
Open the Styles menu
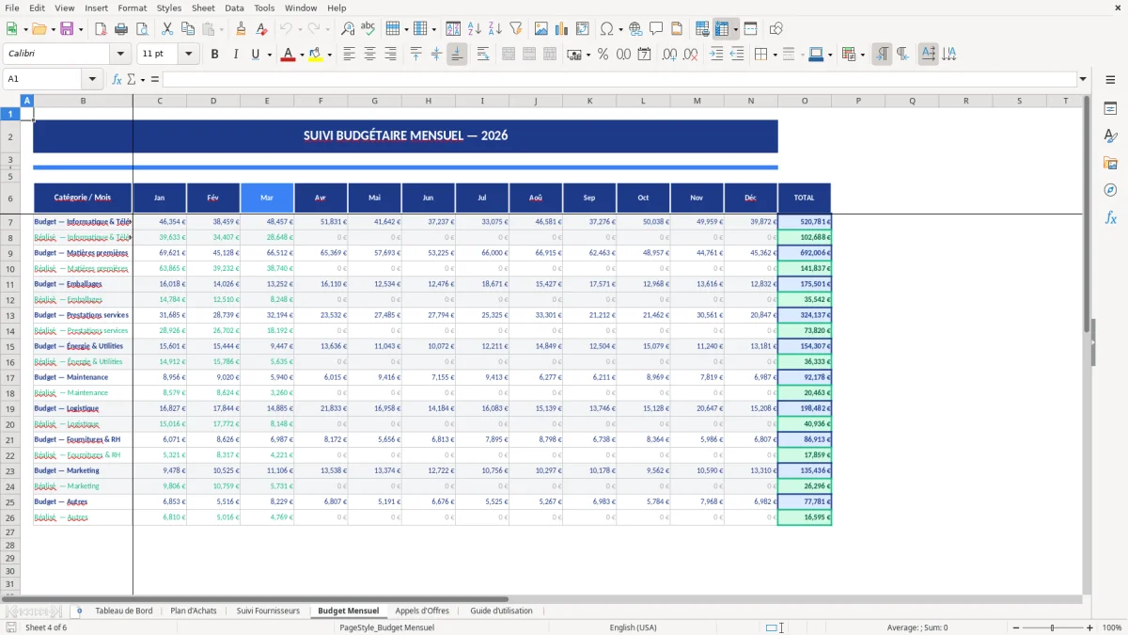point(169,8)
